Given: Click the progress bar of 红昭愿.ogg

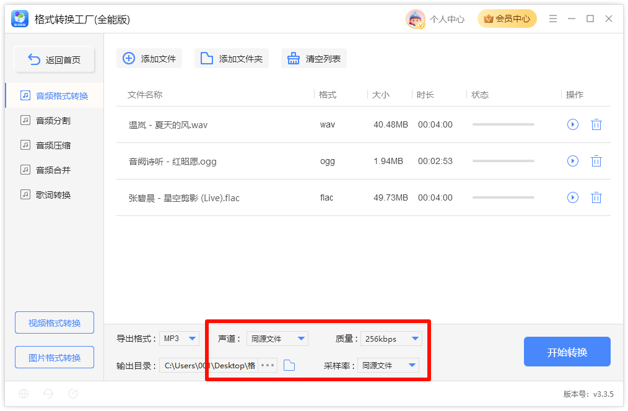Looking at the screenshot, I should [x=503, y=161].
